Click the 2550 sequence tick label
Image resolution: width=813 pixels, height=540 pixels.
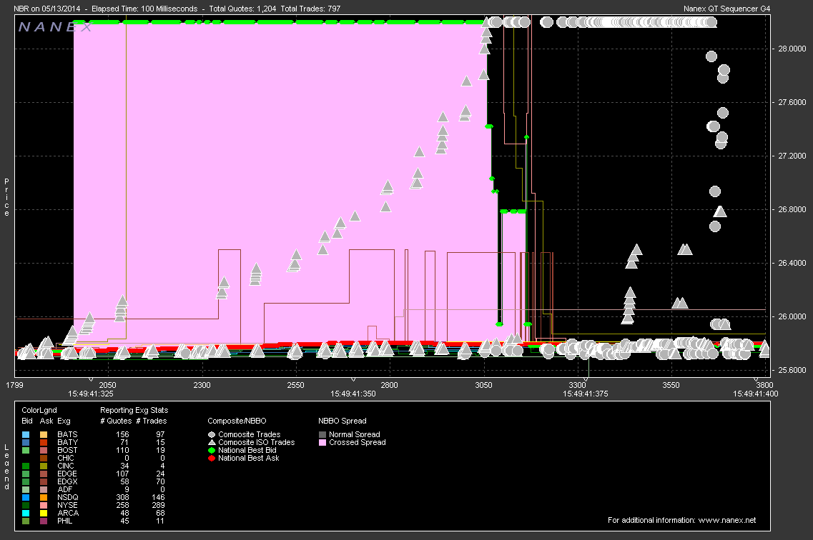(295, 385)
